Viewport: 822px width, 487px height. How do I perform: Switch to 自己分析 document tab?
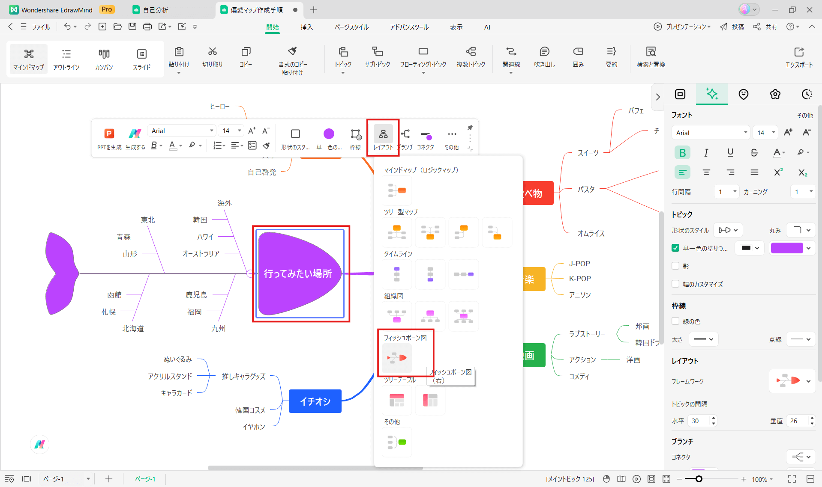[156, 10]
